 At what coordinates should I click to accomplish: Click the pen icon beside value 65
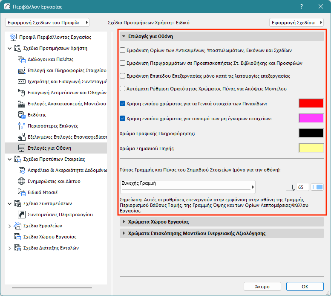pyautogui.click(x=291, y=188)
